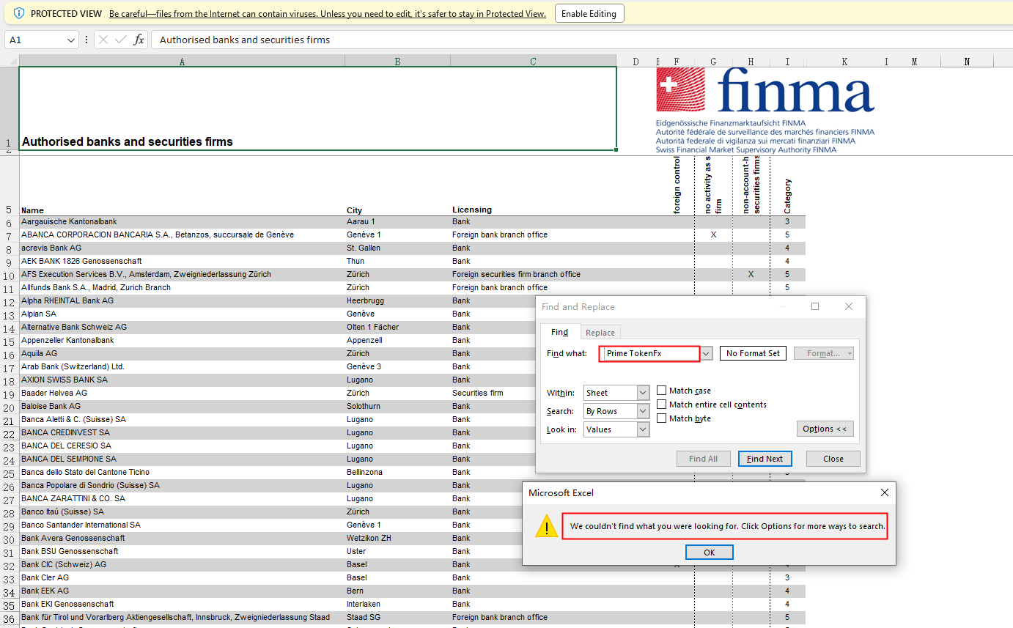Maximize the Find and Replace dialog
The height and width of the screenshot is (628, 1013).
tap(815, 306)
